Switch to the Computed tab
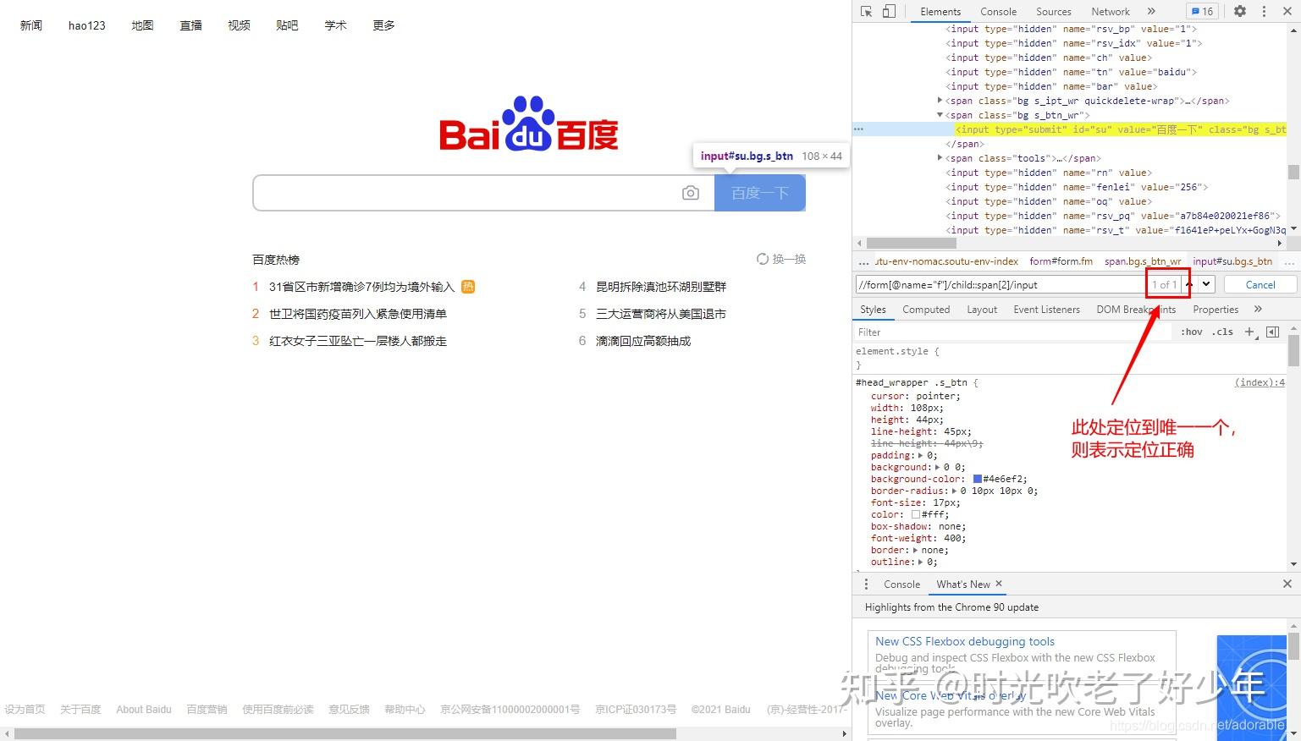 [x=925, y=309]
